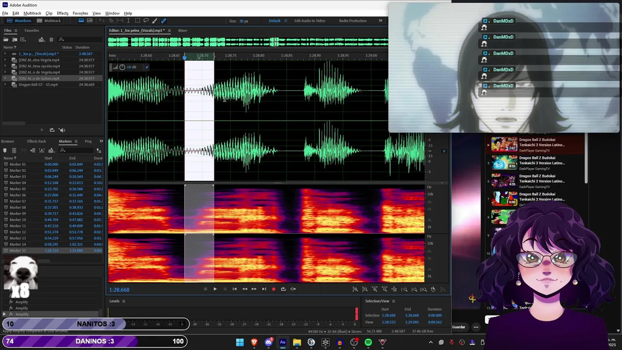The height and width of the screenshot is (350, 622).
Task: Switch to Mixer tab
Action: pos(182,31)
